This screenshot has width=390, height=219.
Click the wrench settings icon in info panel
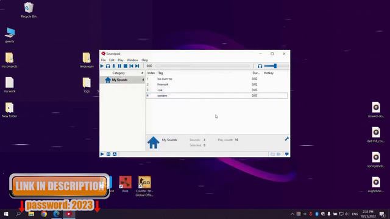286,139
